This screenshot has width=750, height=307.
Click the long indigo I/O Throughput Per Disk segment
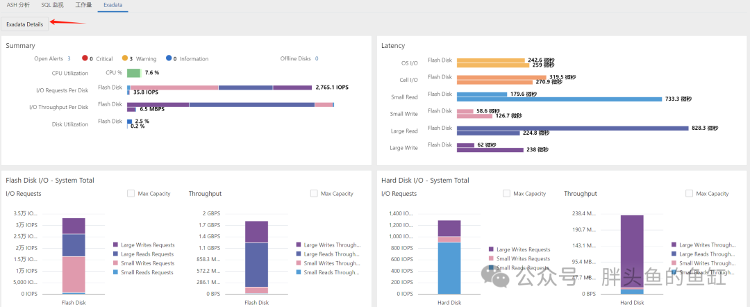point(252,104)
